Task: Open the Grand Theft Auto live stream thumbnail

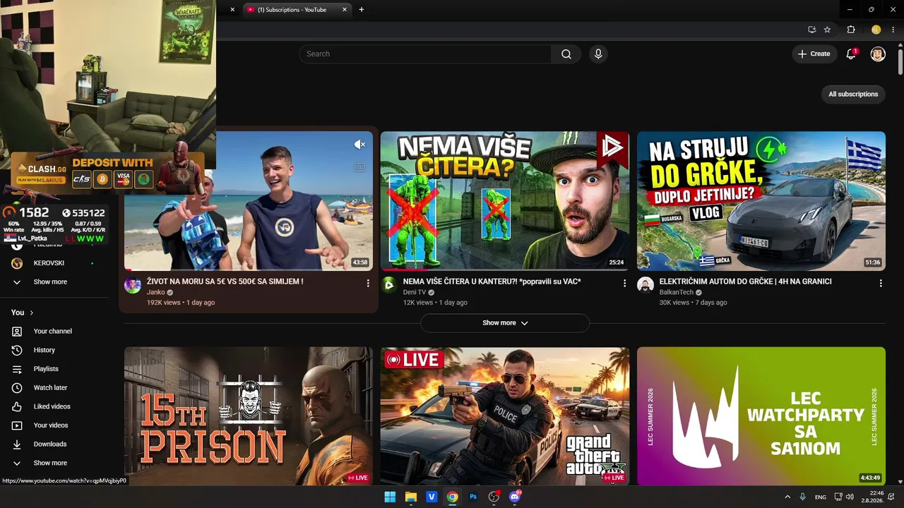Action: (x=505, y=416)
